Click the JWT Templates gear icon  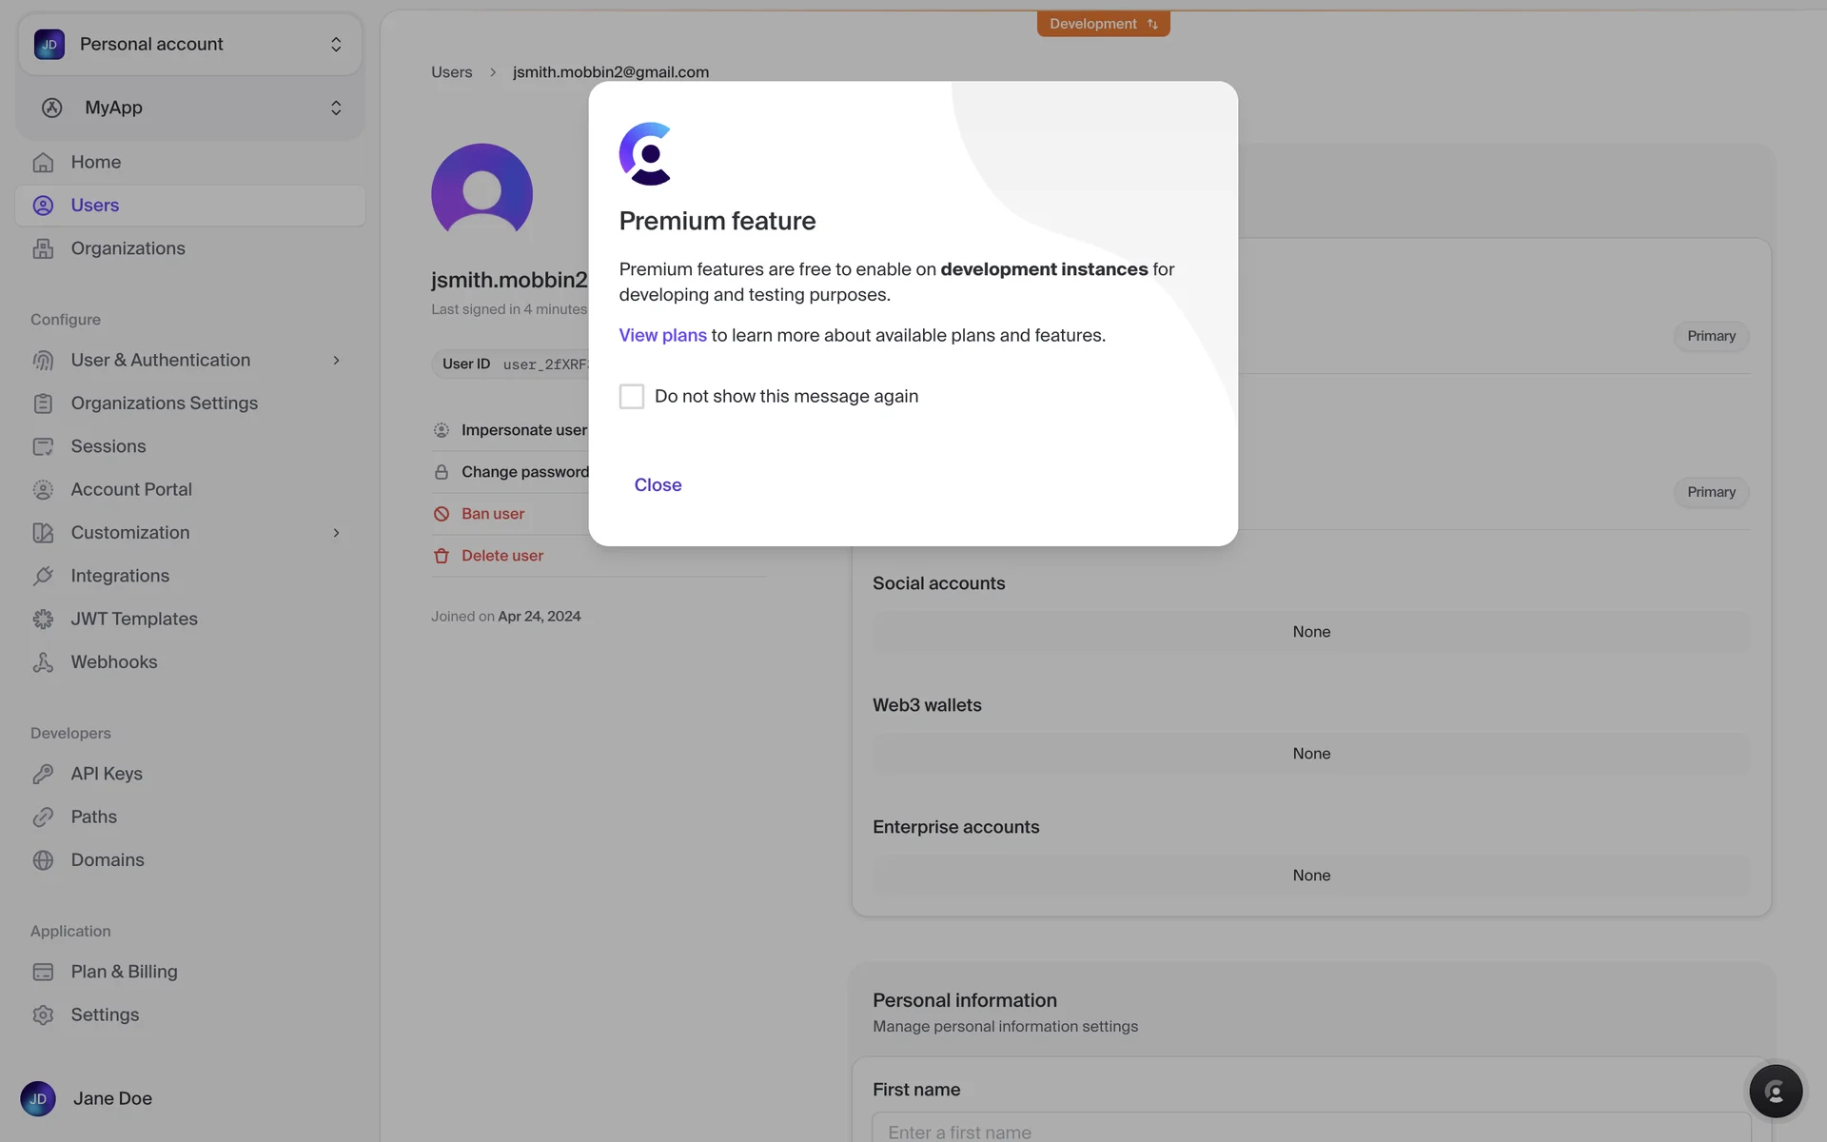43,620
